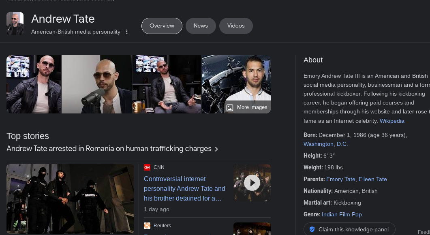Image resolution: width=430 pixels, height=235 pixels.
Task: Click the image icon in More images
Action: [230, 107]
